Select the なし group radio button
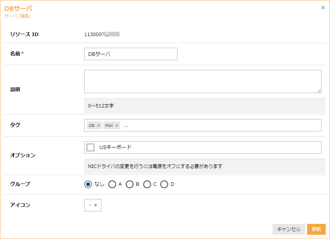This screenshot has width=330, height=239. [x=88, y=184]
